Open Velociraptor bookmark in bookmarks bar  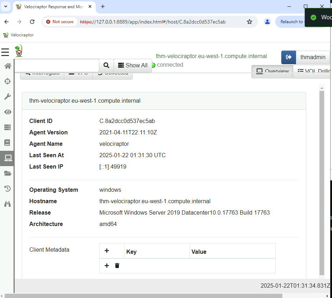(x=18, y=35)
